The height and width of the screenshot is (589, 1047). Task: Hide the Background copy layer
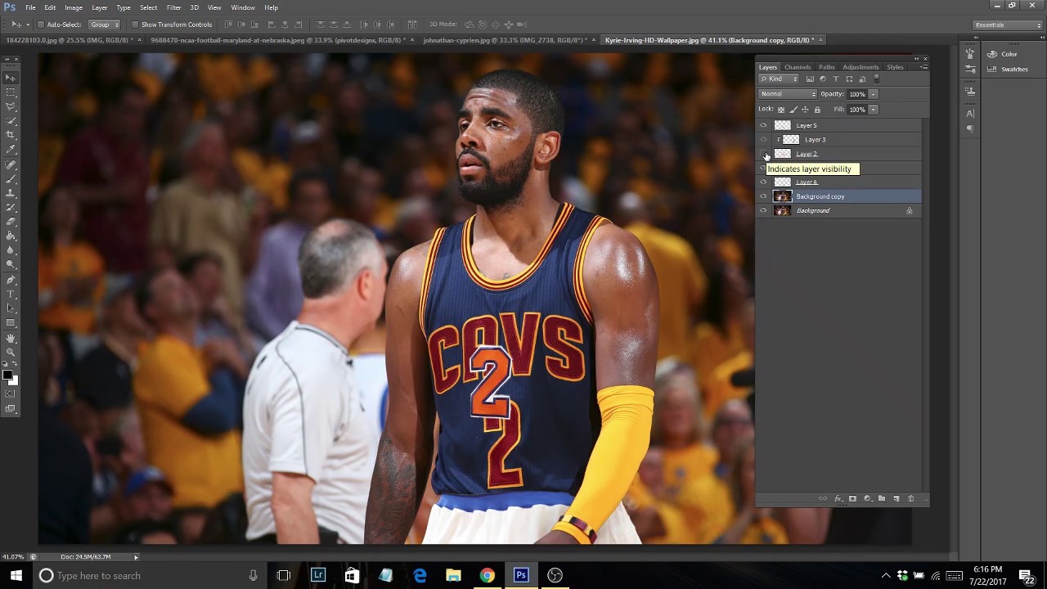pyautogui.click(x=763, y=196)
